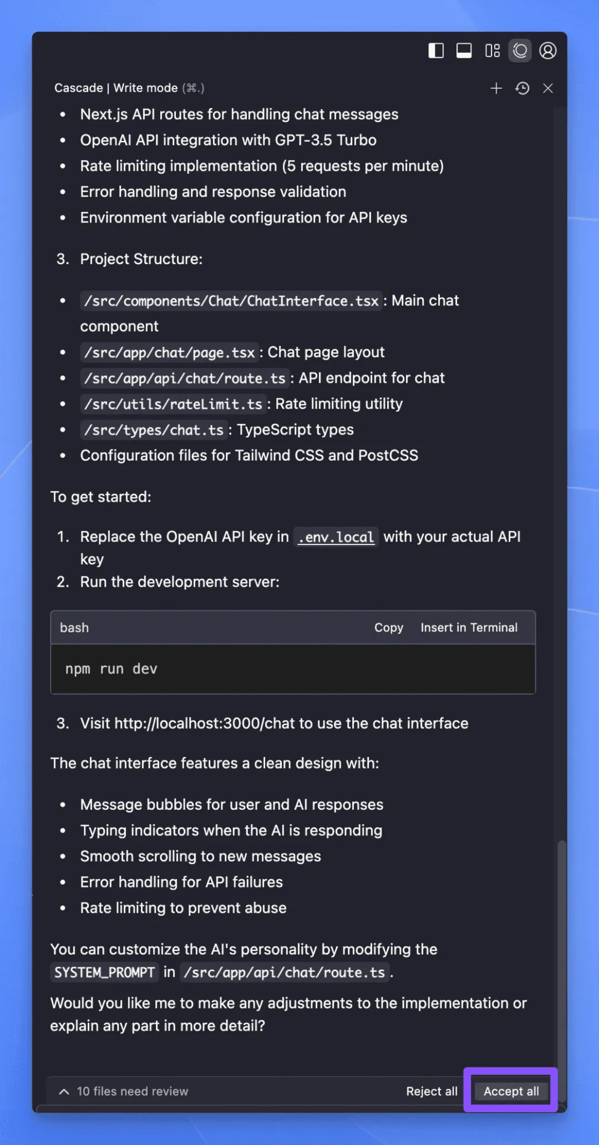The width and height of the screenshot is (599, 1145).
Task: Click the Reject all button
Action: pyautogui.click(x=432, y=1091)
